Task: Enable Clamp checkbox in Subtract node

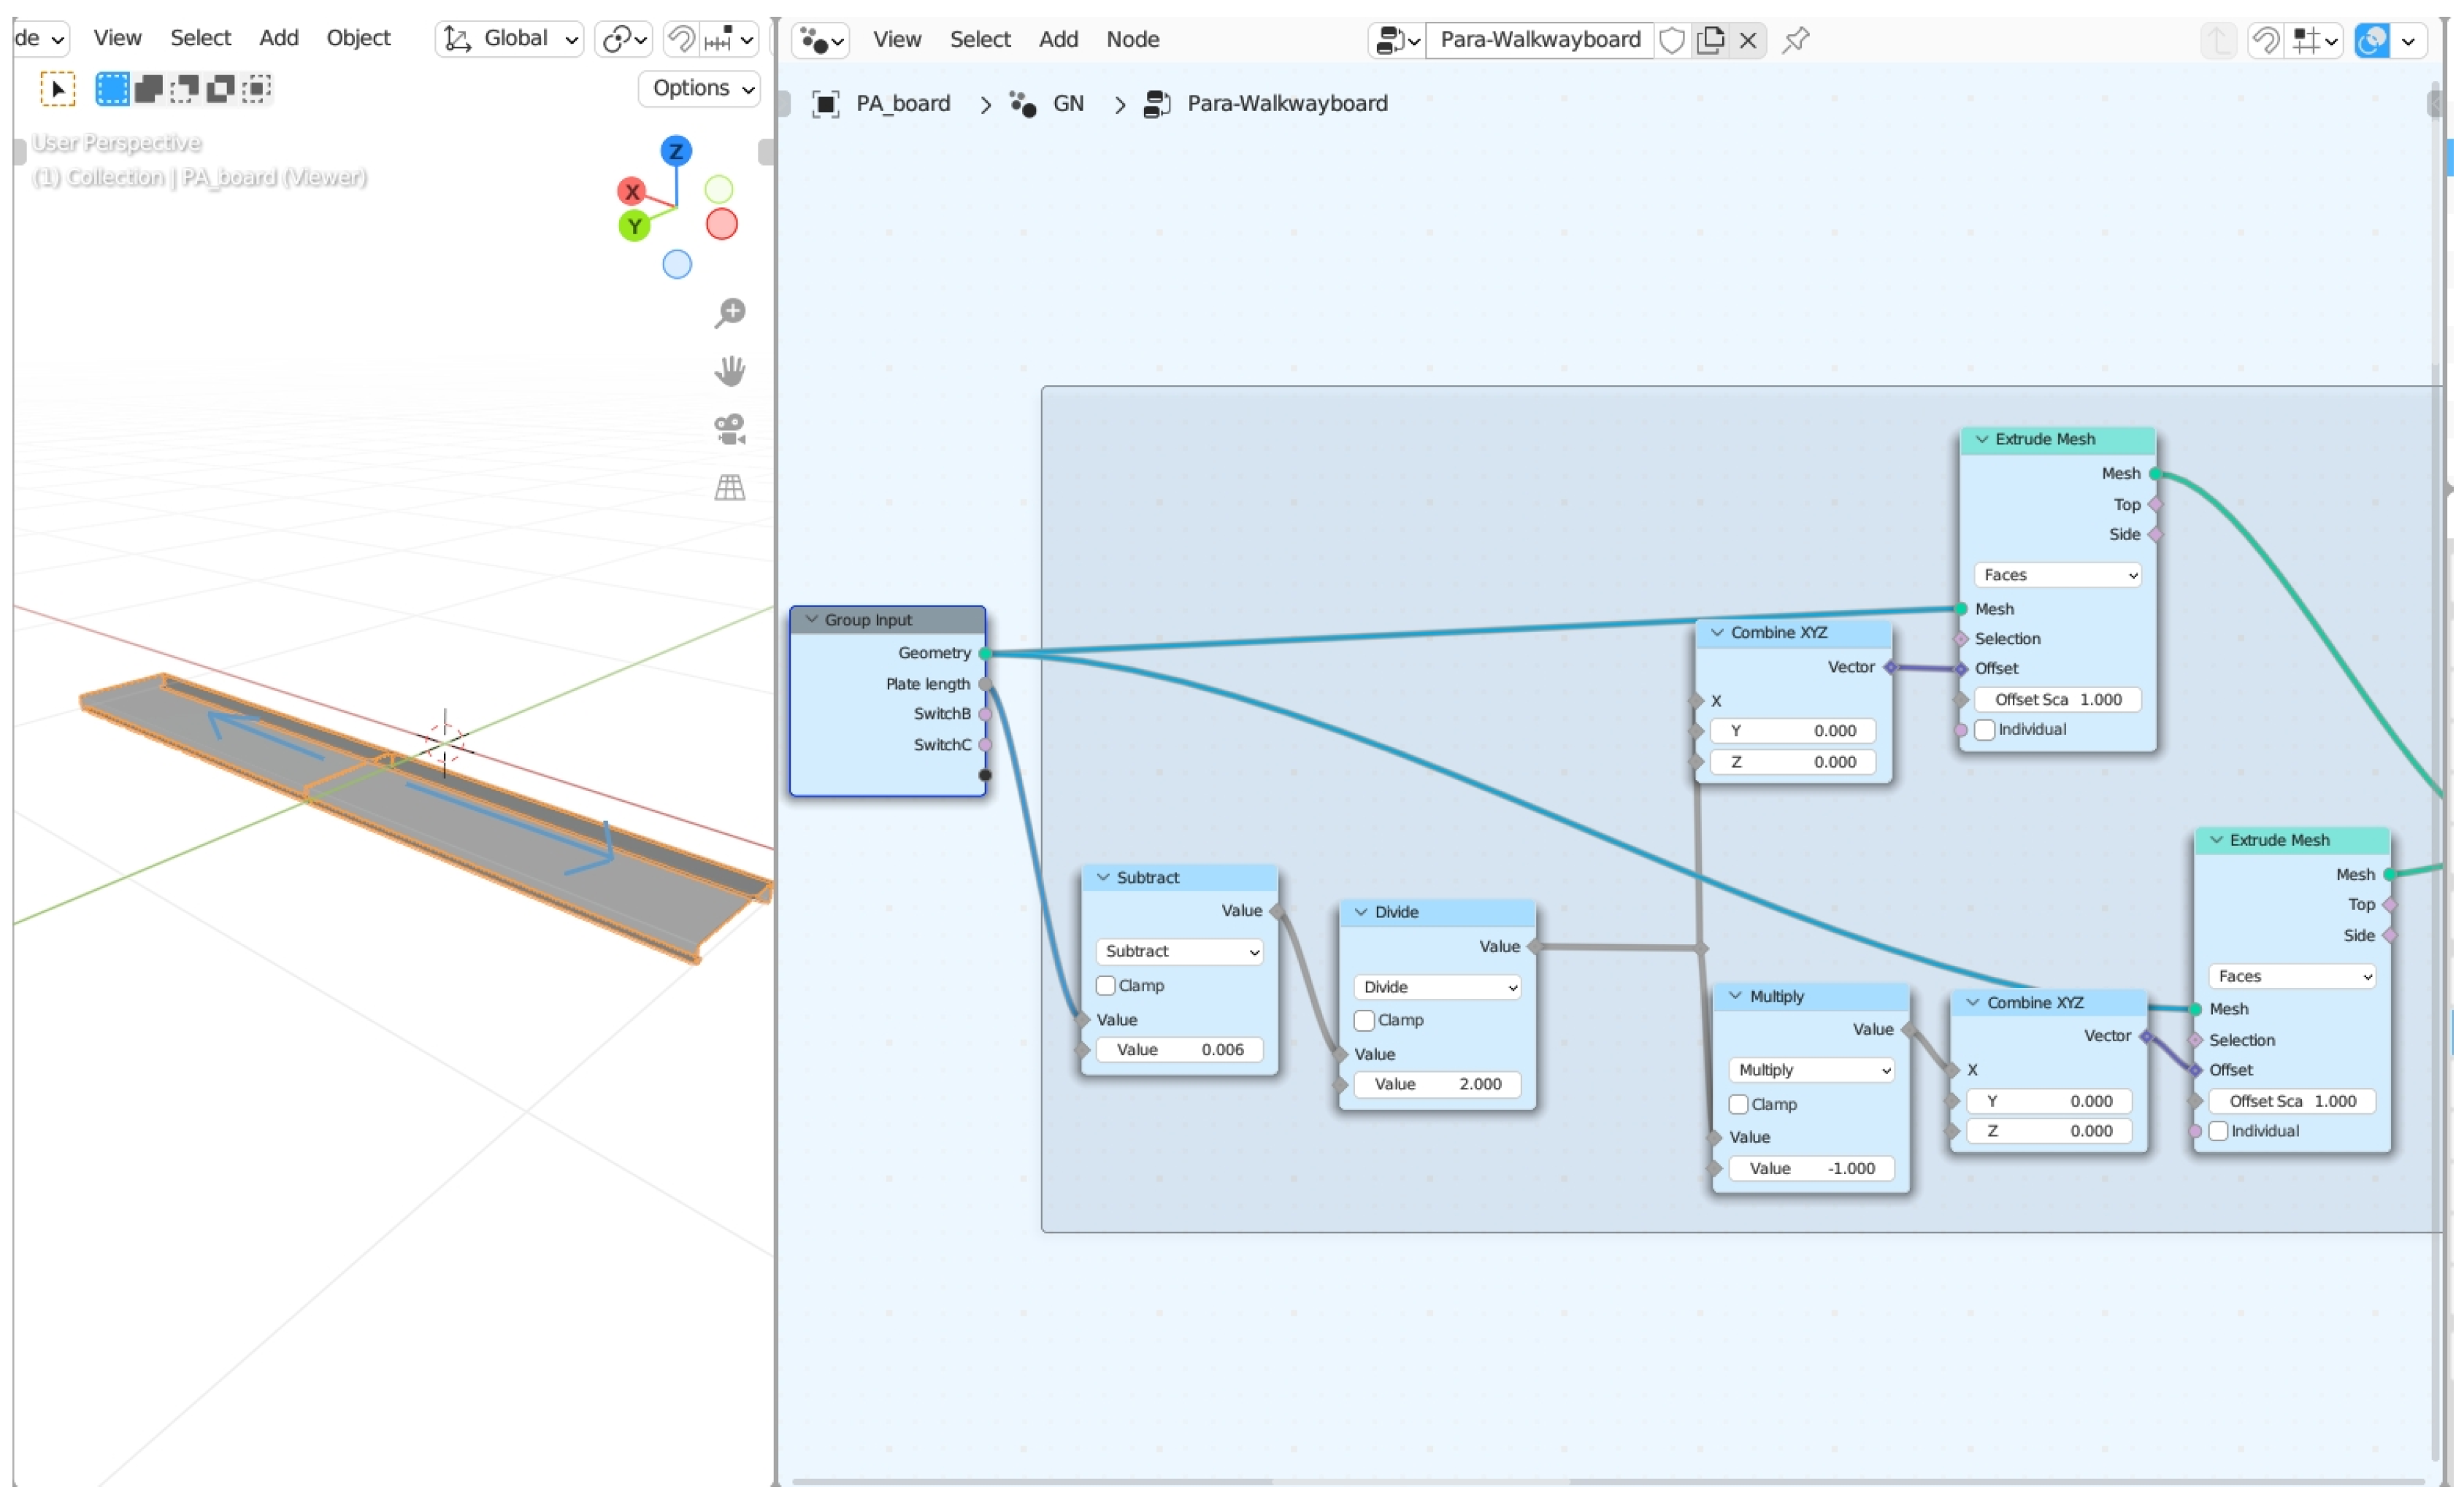Action: click(1105, 985)
